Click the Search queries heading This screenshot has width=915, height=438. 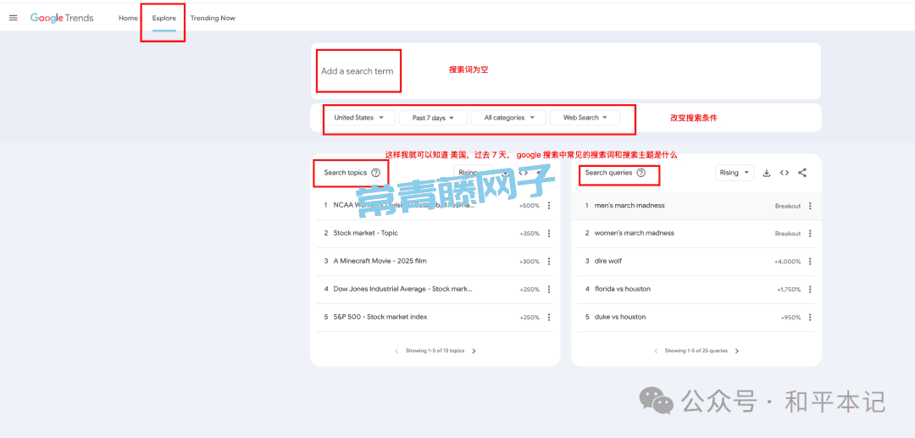[x=608, y=173]
